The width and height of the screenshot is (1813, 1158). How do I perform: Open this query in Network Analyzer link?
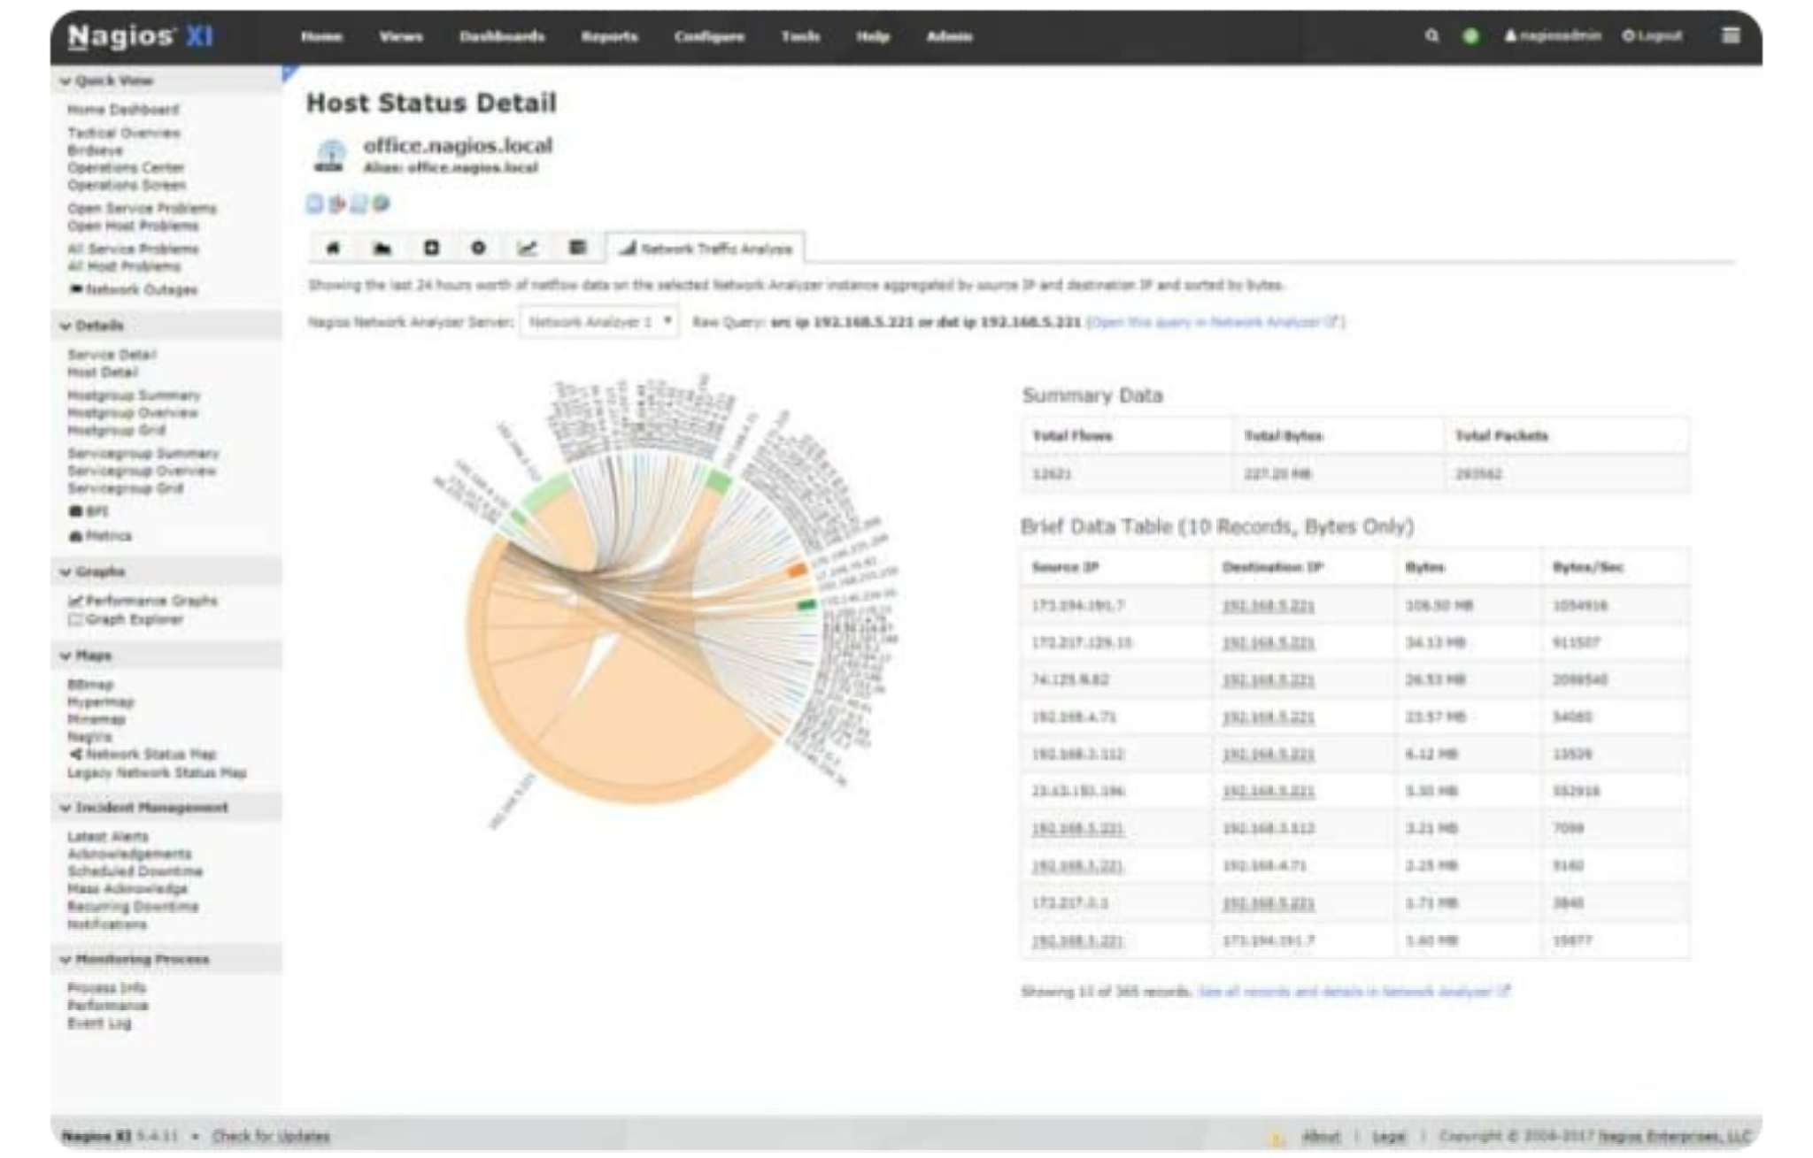pyautogui.click(x=1215, y=322)
